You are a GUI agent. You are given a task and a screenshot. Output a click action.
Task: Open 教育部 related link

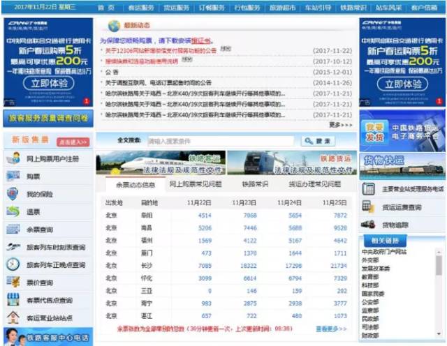click(370, 276)
